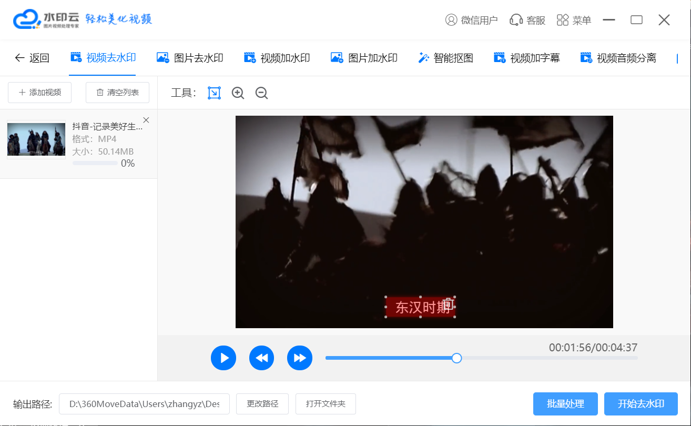The image size is (691, 426).
Task: Open the 菜单 menu
Action: tap(574, 20)
